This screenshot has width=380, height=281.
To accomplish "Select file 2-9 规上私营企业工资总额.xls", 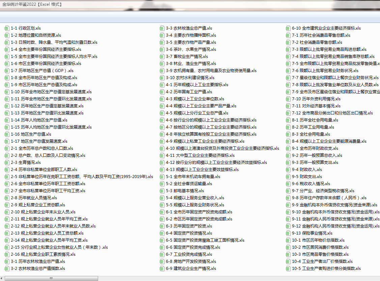I will (x=38, y=205).
